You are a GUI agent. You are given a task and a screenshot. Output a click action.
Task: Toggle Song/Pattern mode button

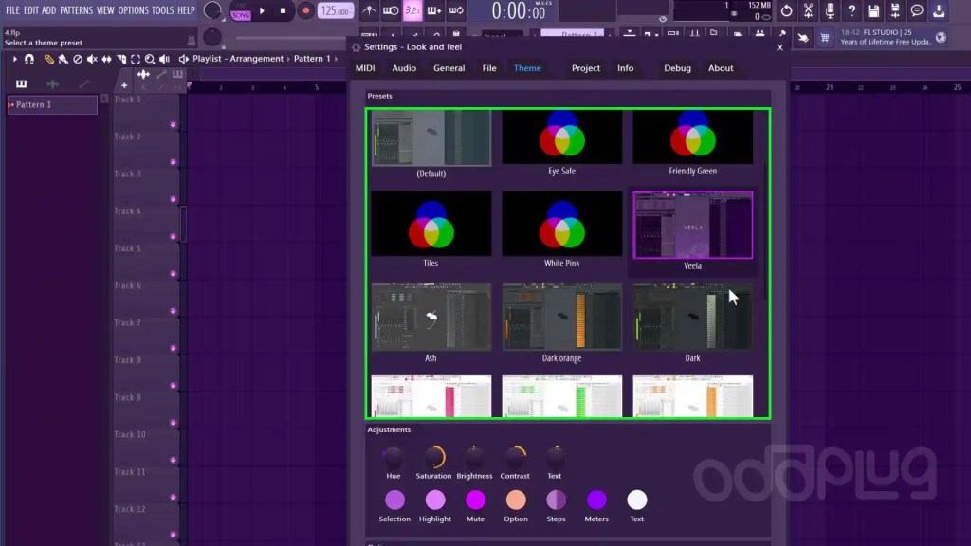(240, 11)
